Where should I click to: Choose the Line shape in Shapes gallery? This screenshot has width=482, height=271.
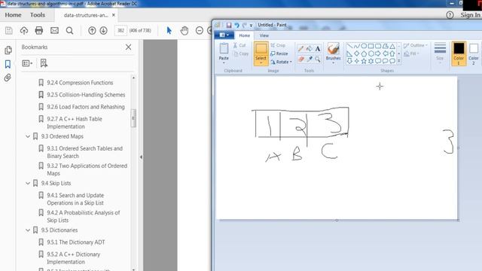tap(349, 46)
